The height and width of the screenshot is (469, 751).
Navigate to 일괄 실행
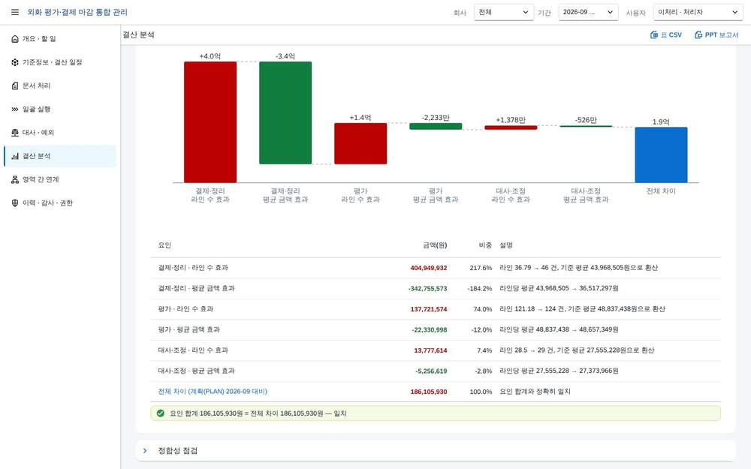(60, 109)
